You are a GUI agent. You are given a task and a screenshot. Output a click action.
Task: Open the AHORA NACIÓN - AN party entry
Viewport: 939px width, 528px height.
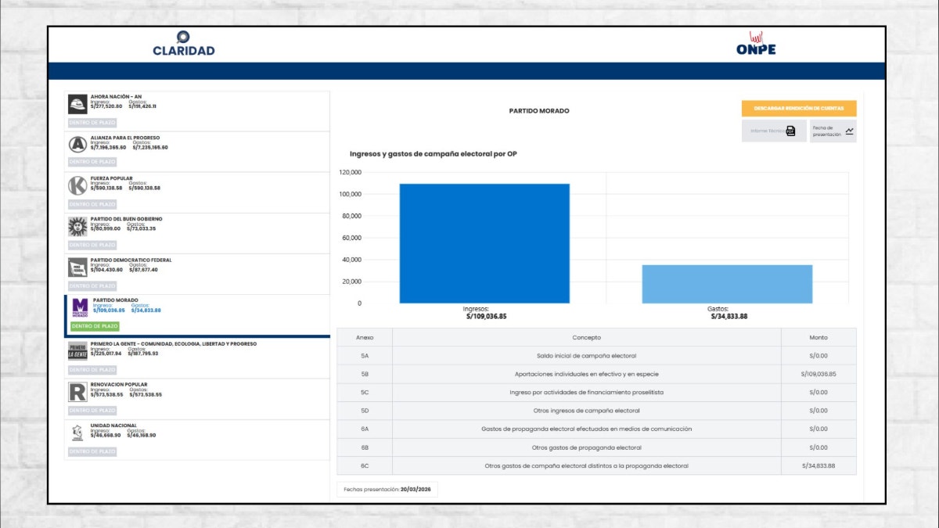196,111
